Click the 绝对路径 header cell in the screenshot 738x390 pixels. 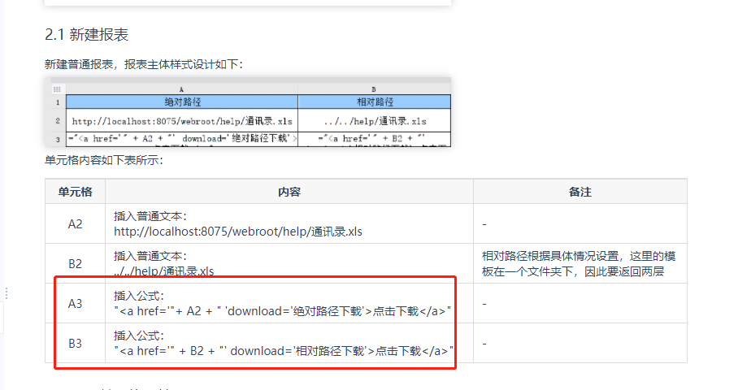pos(182,102)
